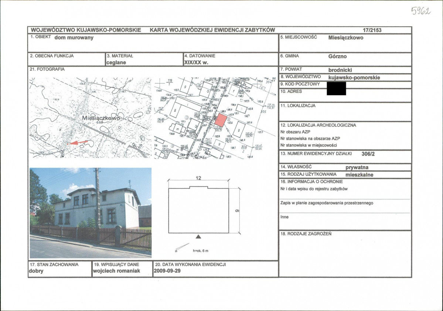Click the ownership value 'prywatna'
The image size is (443, 311).
pos(357,168)
